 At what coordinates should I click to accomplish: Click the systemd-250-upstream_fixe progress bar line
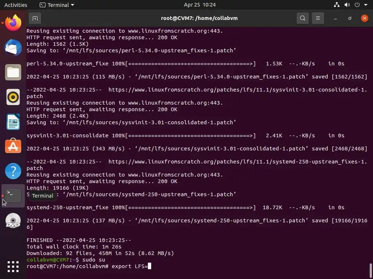point(185,207)
